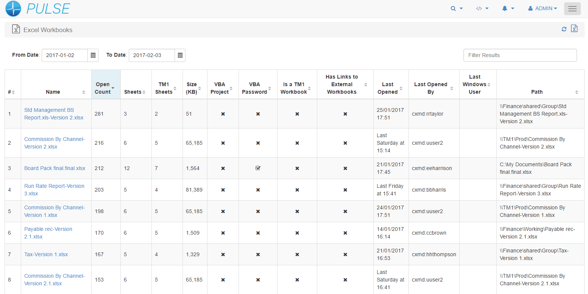Open the notifications bell menu
588x294 pixels.
click(x=508, y=8)
